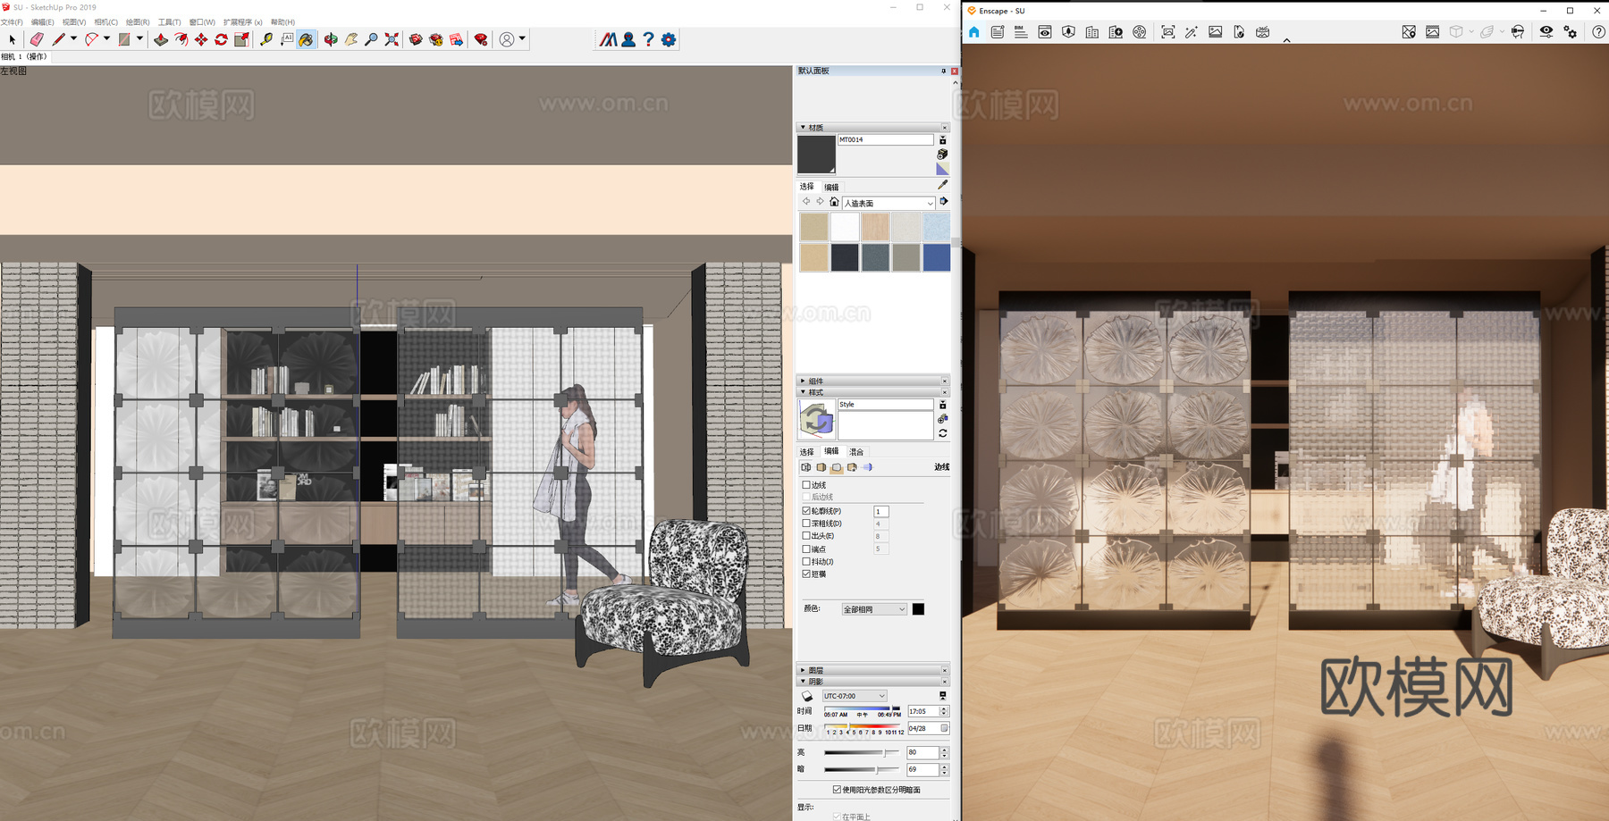Uncheck the 轮廓线 profiles checkbox
The height and width of the screenshot is (821, 1609).
pos(806,511)
